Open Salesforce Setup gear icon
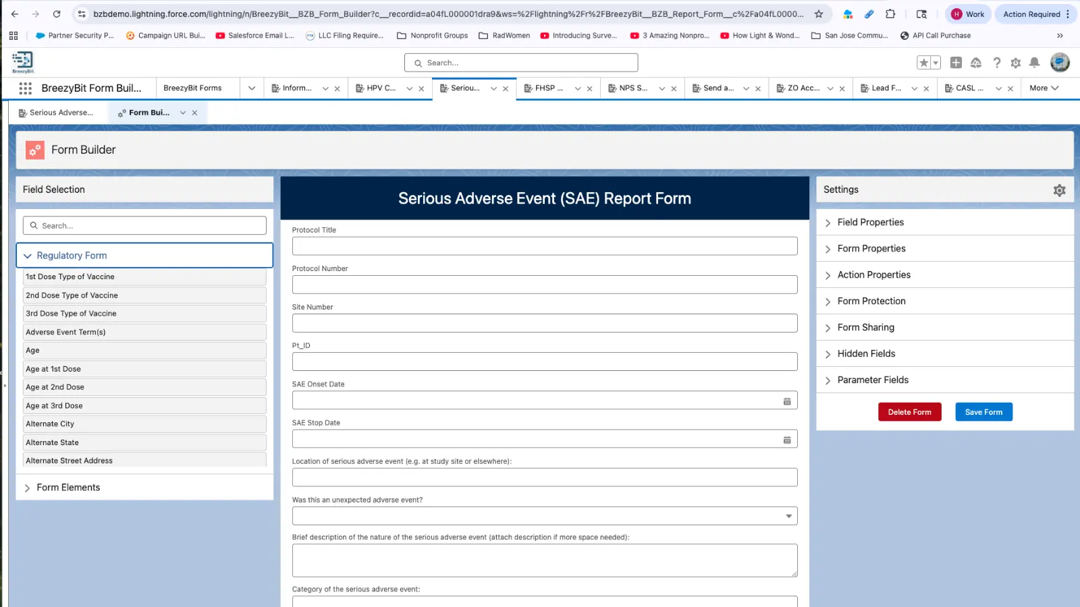 point(1015,62)
